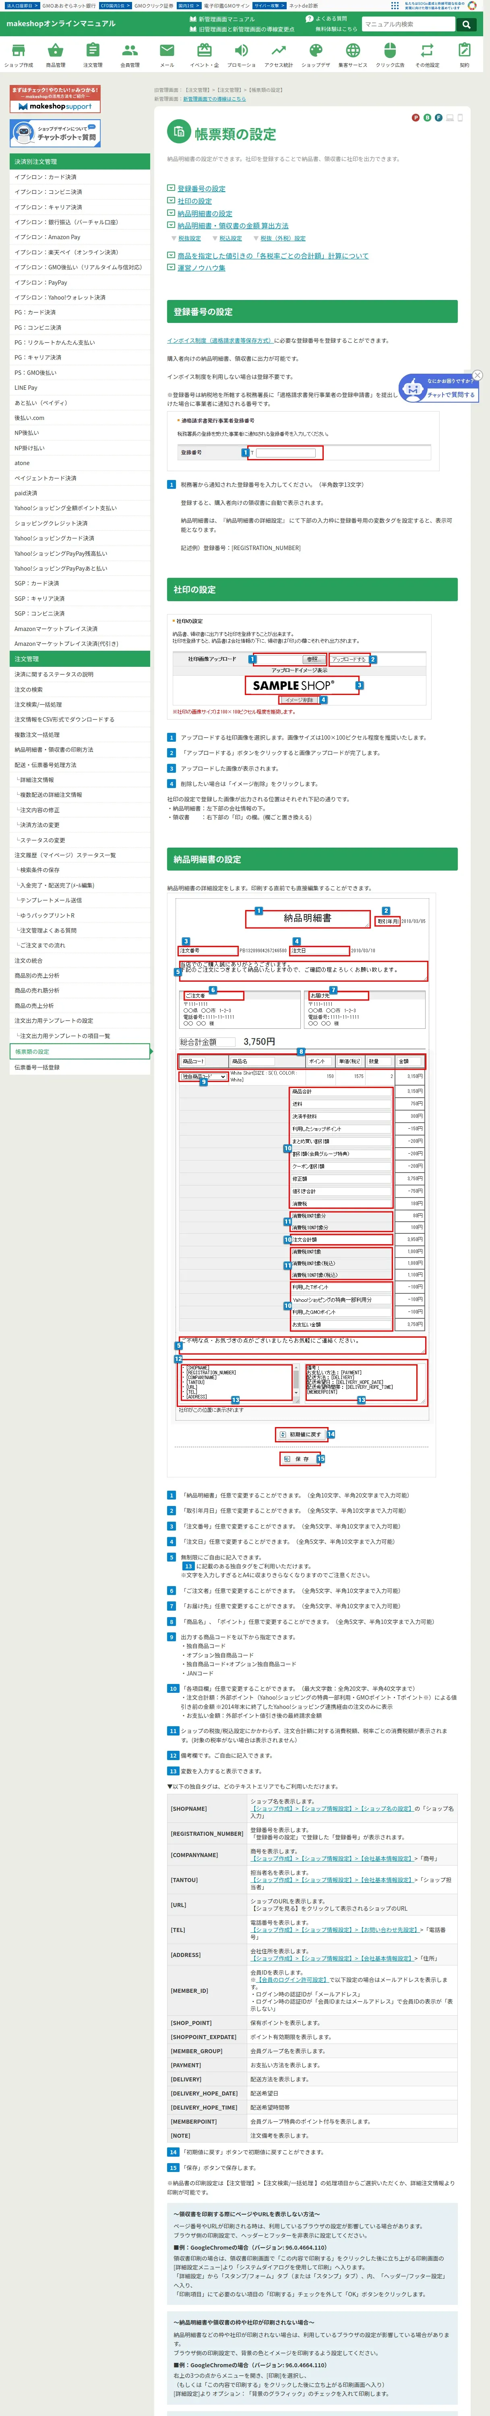Image resolution: width=490 pixels, height=2416 pixels.
Task: Click the PC device icon
Action: click(x=450, y=117)
